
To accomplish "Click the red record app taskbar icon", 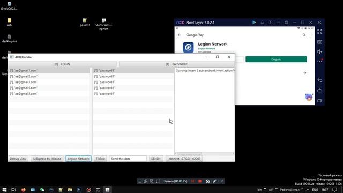I will (x=88, y=189).
